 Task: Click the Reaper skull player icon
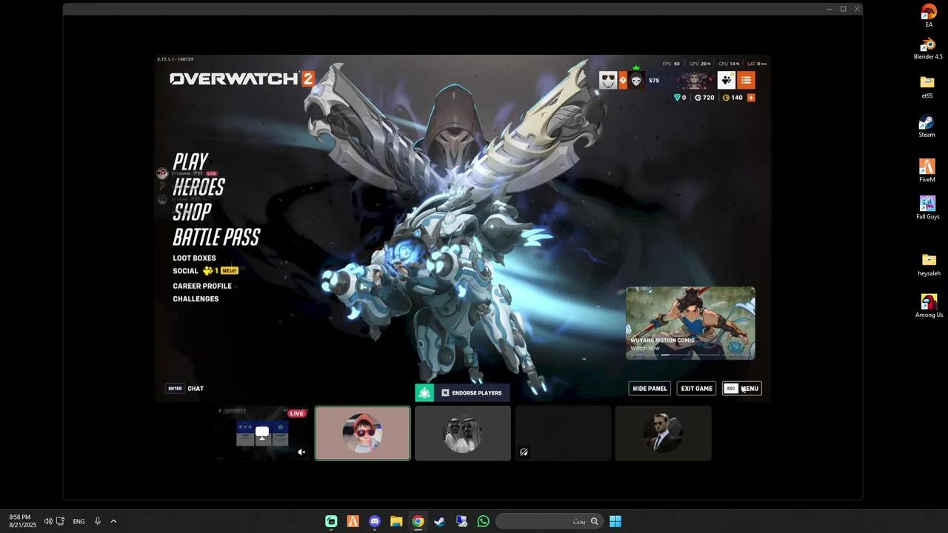point(636,81)
